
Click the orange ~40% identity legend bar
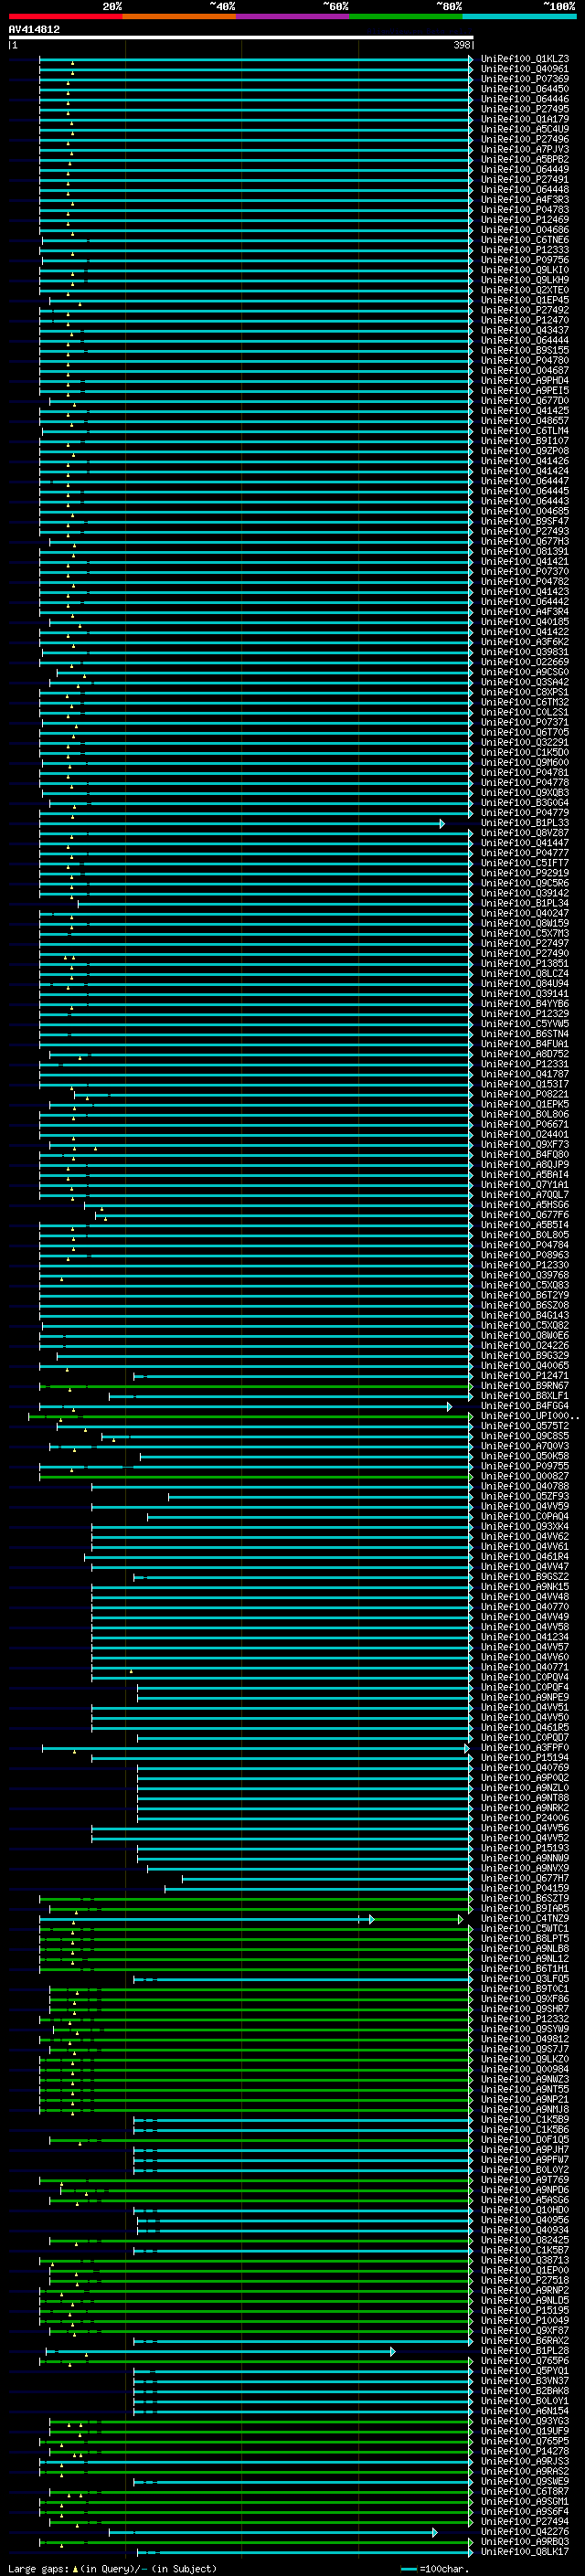coord(179,16)
